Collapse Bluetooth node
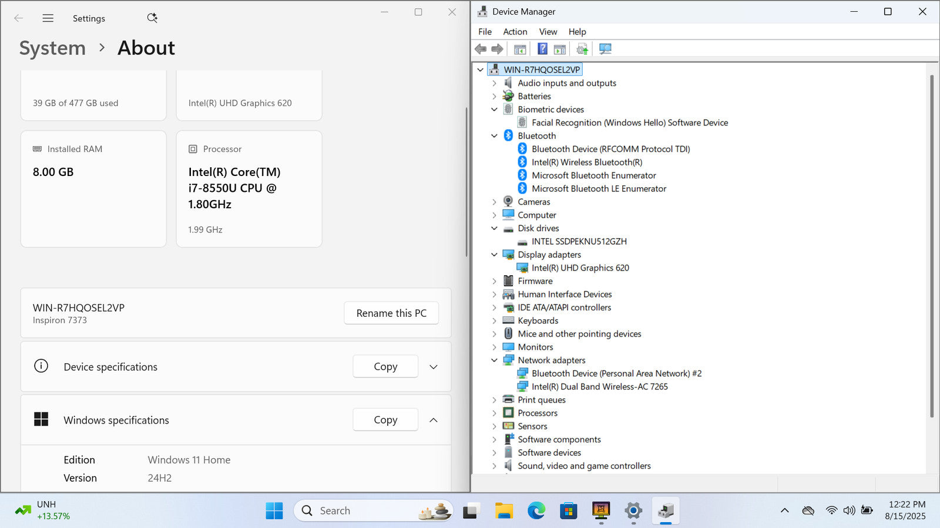 pyautogui.click(x=494, y=136)
